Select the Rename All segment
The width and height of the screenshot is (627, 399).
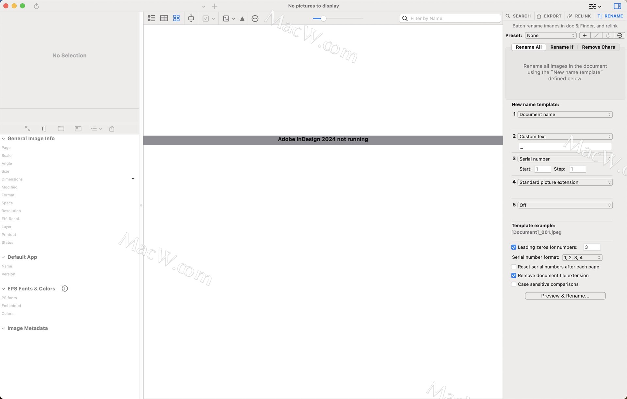[529, 47]
